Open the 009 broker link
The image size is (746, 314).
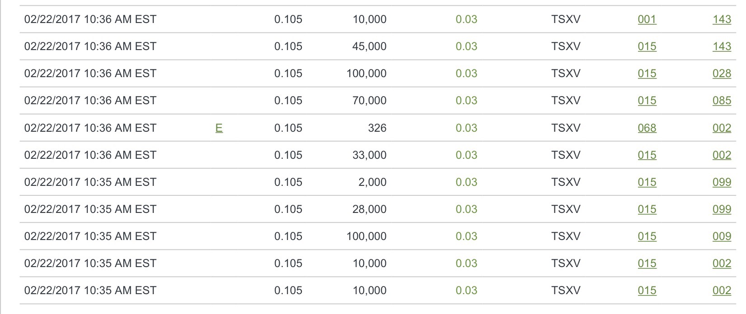click(x=722, y=236)
